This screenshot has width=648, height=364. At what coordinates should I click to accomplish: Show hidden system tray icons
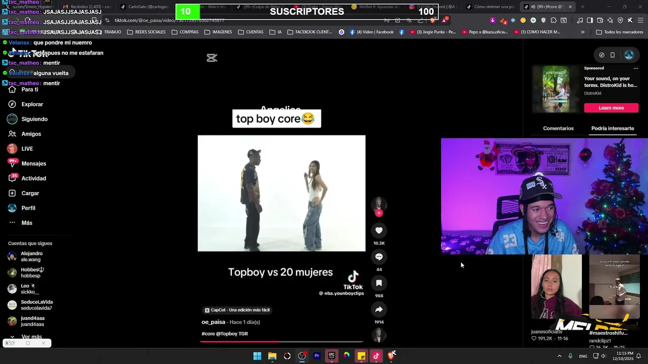pos(559,356)
